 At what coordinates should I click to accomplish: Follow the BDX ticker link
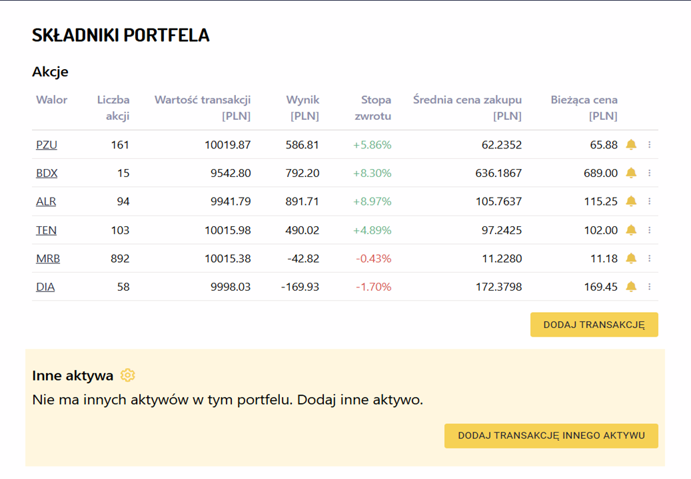(47, 173)
